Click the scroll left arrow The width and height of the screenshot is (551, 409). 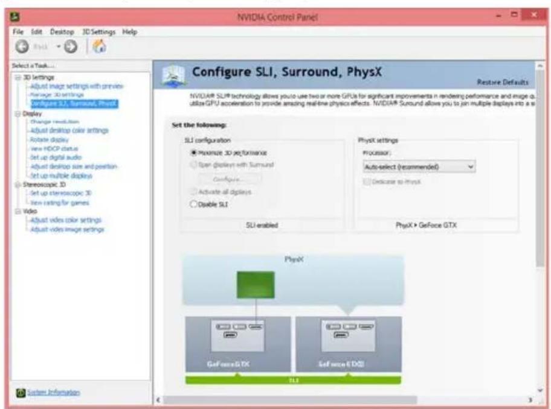click(x=158, y=400)
